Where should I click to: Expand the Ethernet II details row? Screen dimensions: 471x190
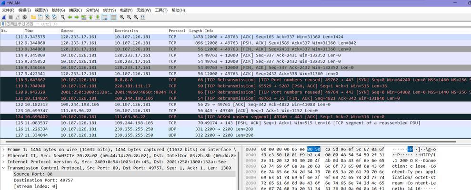(3, 155)
